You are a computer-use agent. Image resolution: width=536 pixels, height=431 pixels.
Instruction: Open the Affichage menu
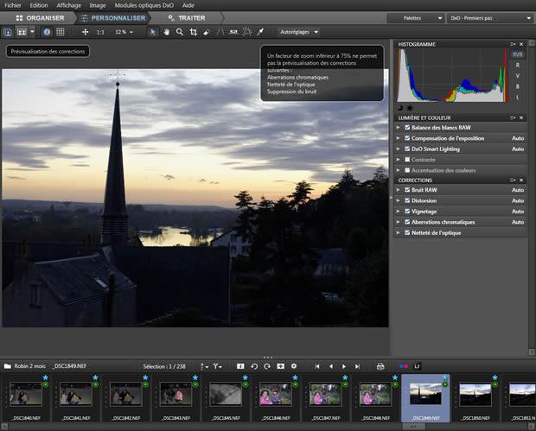point(68,5)
